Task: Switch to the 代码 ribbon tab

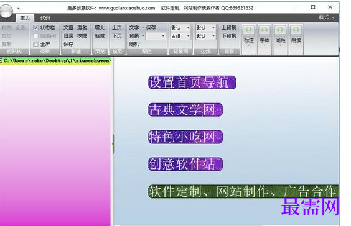Action: point(45,17)
